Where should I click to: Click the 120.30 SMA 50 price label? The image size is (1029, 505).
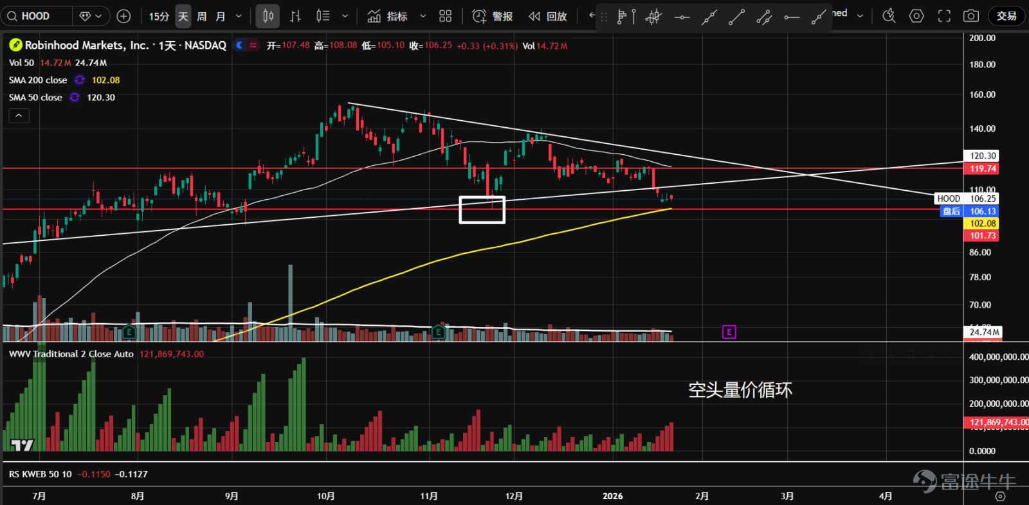pos(981,155)
